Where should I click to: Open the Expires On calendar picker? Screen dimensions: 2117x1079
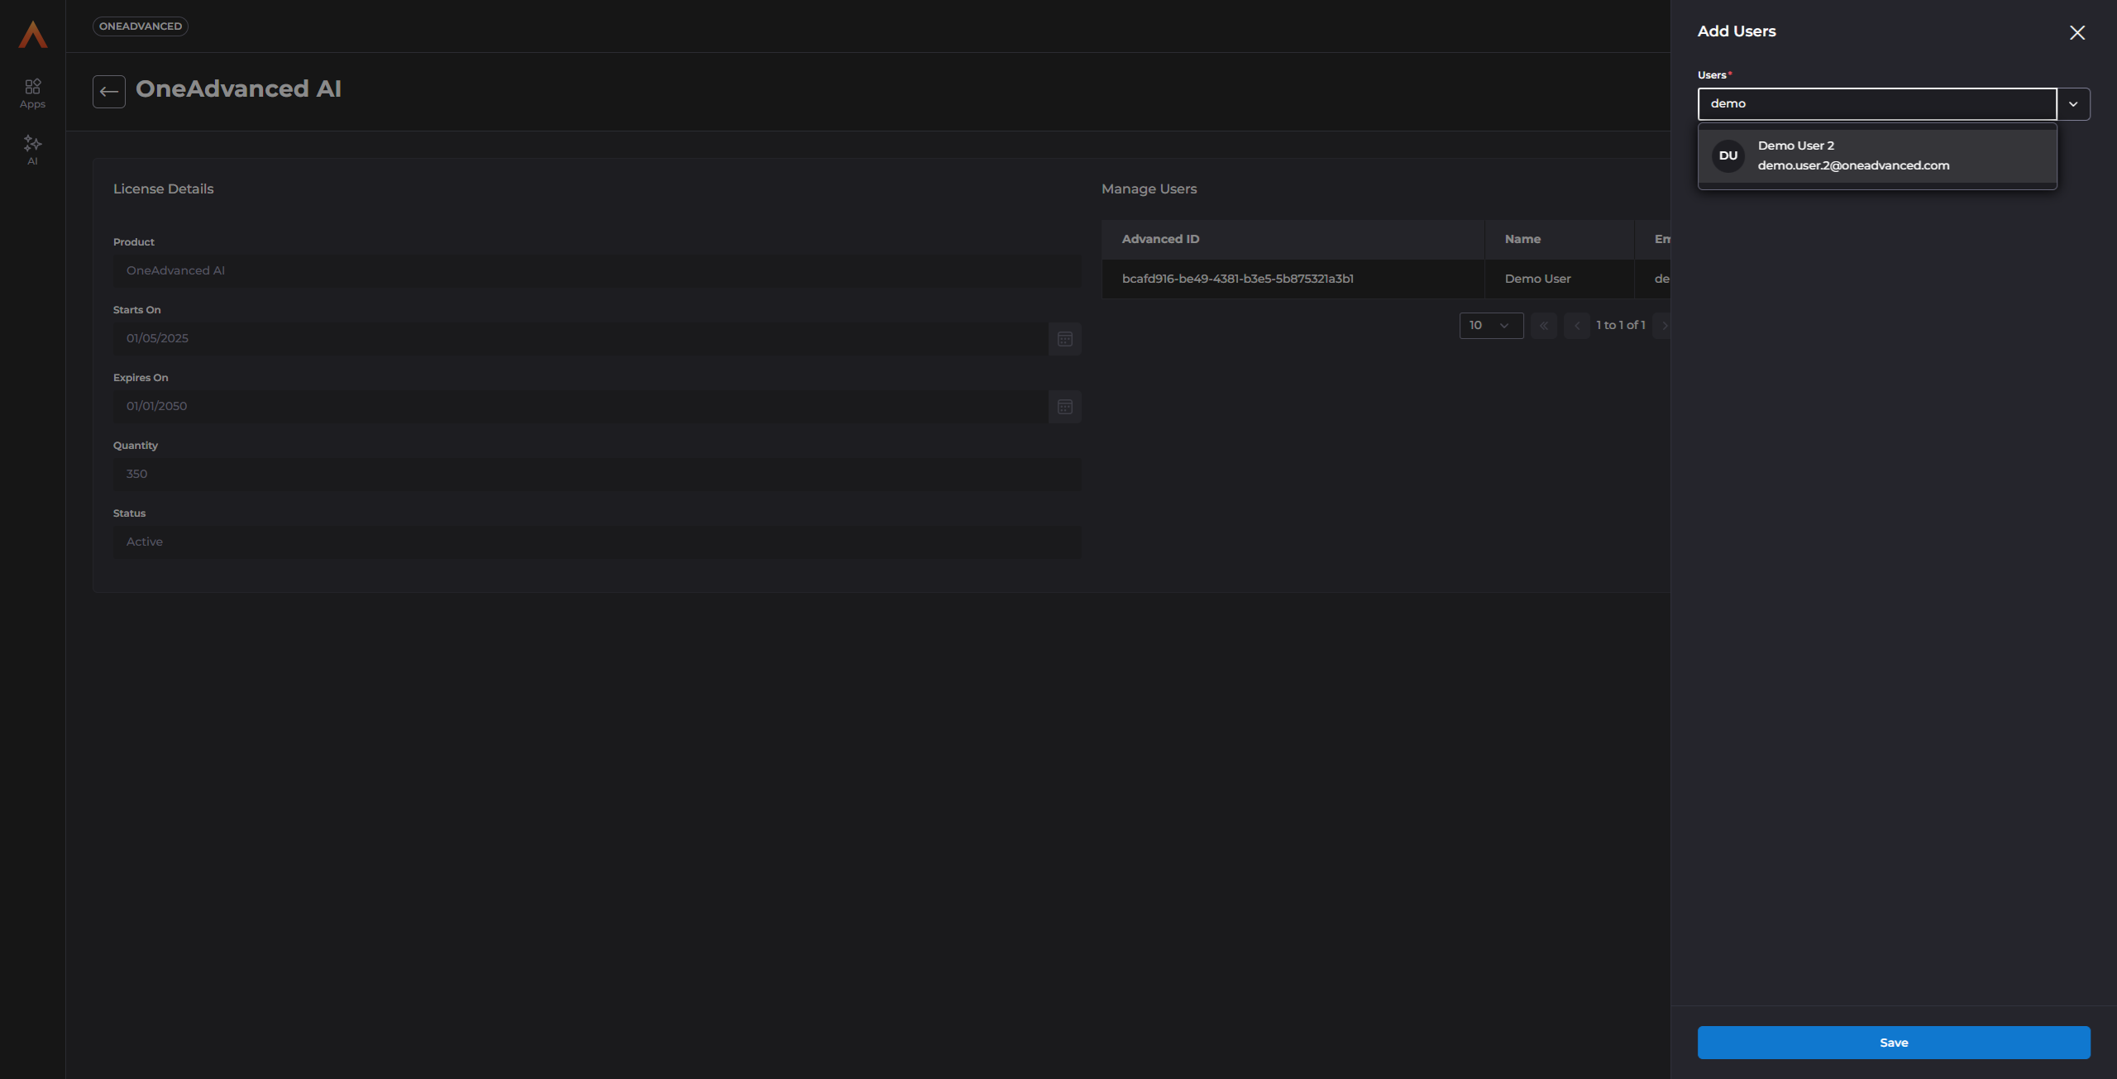pos(1064,407)
